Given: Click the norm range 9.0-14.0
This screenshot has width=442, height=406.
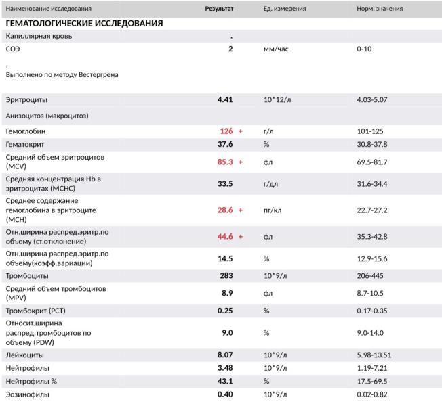Looking at the screenshot, I should tap(370, 333).
